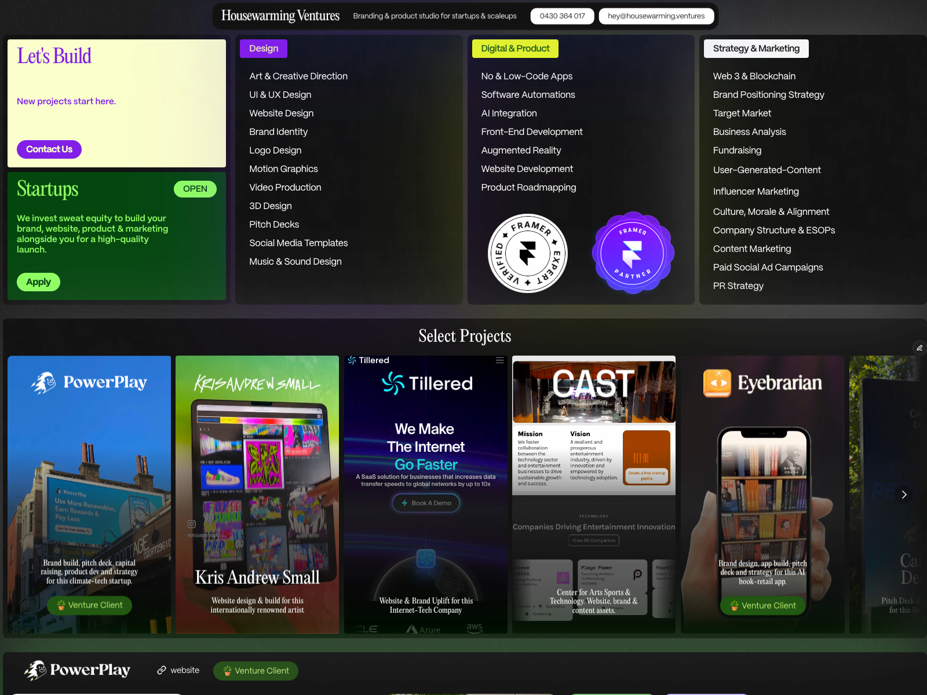Screen dimensions: 927x695
Task: Call phone number 0430 364 017
Action: coord(562,16)
